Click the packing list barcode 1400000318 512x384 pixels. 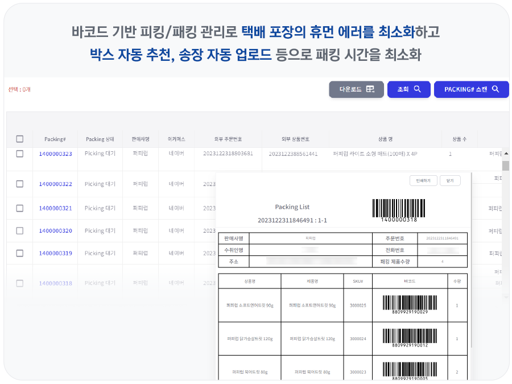(399, 209)
